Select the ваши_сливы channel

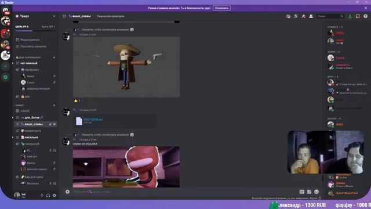pyautogui.click(x=35, y=124)
